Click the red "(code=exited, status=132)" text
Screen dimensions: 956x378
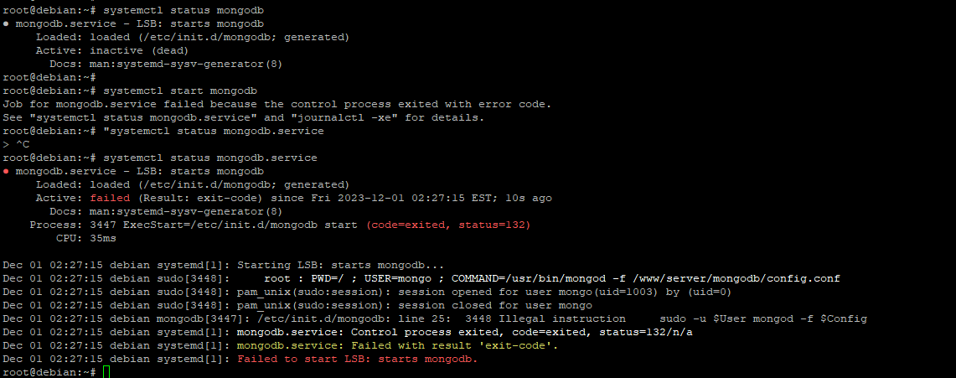coord(448,225)
